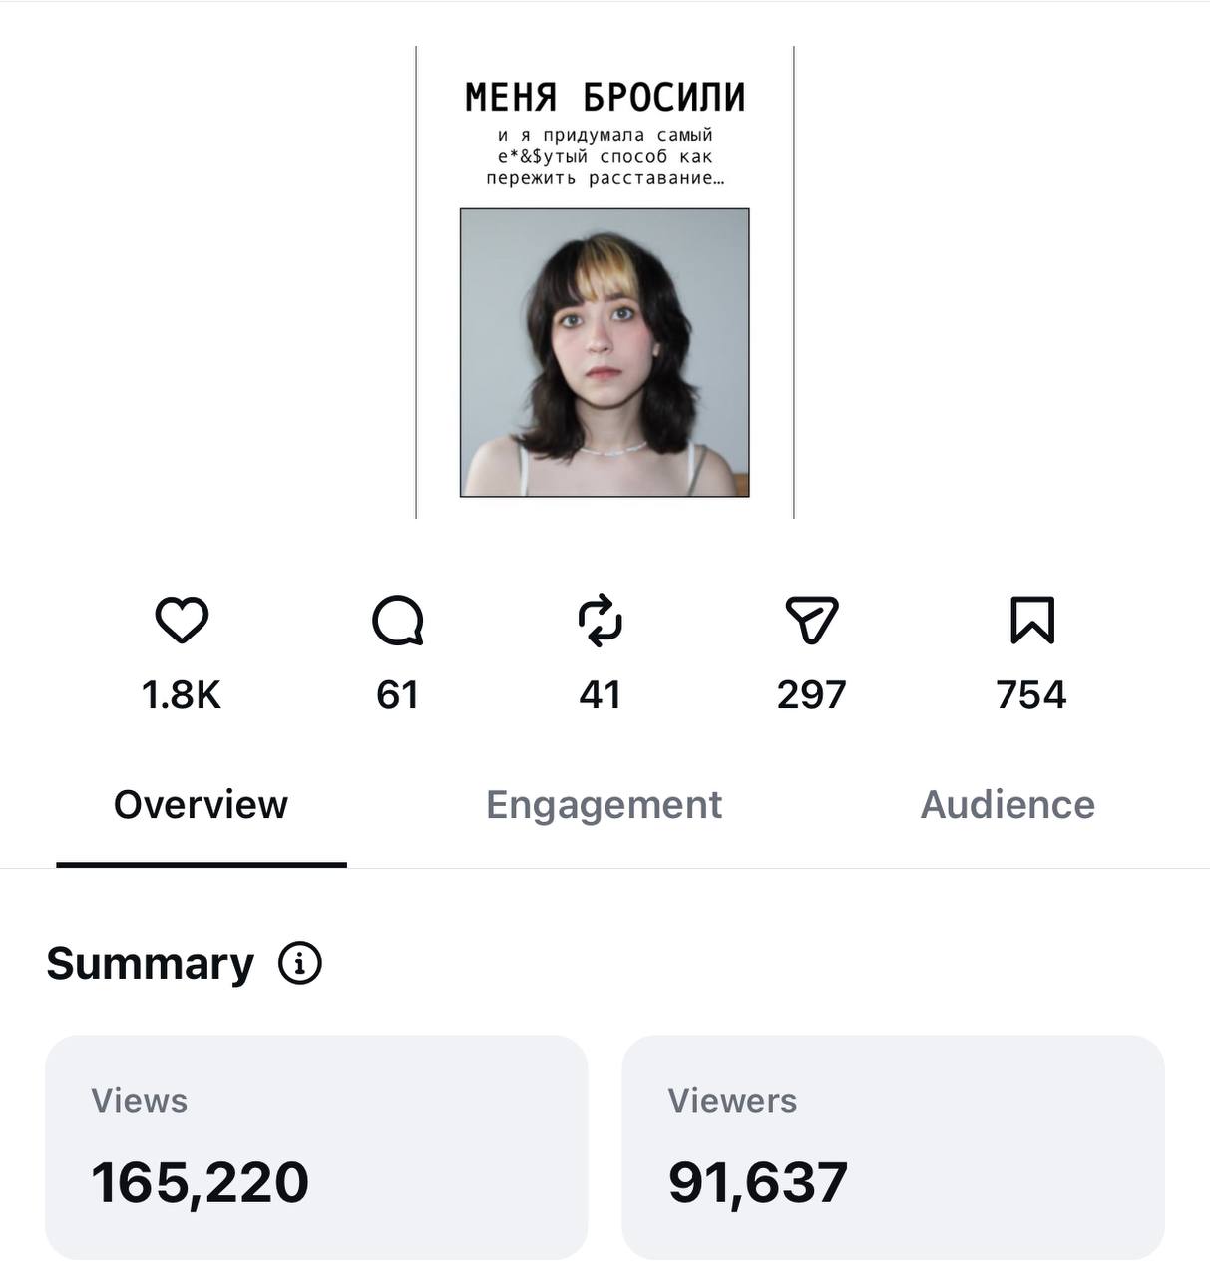Viewport: 1210px width, 1277px height.
Task: Tap the heart likes icon
Action: [x=182, y=621]
